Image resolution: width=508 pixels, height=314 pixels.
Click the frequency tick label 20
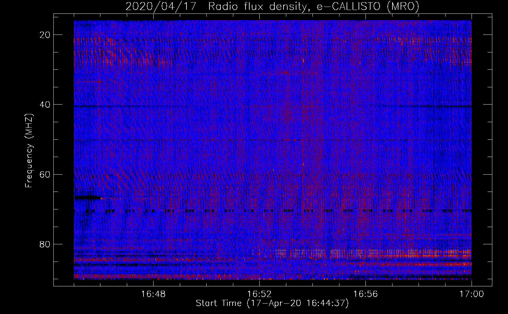(x=45, y=35)
